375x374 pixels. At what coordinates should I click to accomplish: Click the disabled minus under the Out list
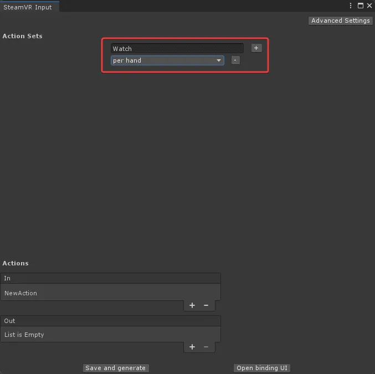206,347
